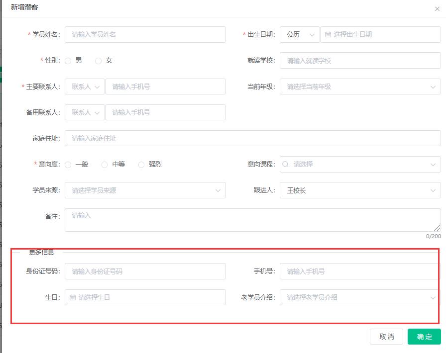Click the calendar icon in 出生日期 field
This screenshot has height=353, width=446.
(x=328, y=35)
